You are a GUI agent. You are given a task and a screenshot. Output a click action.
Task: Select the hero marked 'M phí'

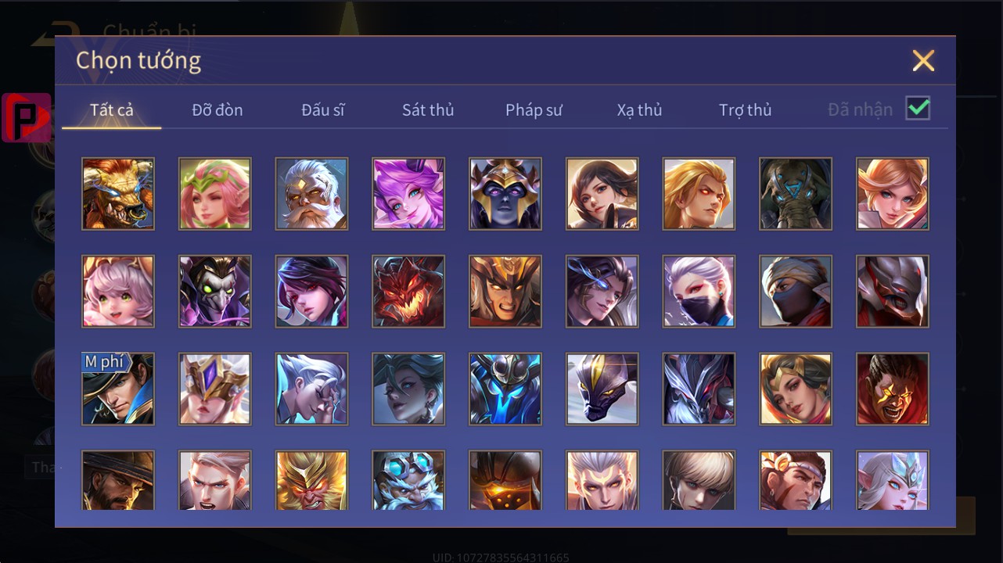pyautogui.click(x=118, y=389)
